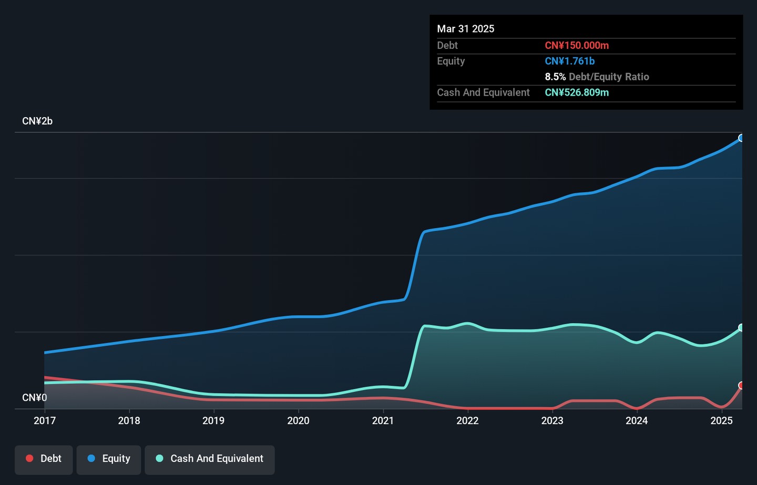
Task: Toggle the Debt series legend button
Action: tap(44, 460)
